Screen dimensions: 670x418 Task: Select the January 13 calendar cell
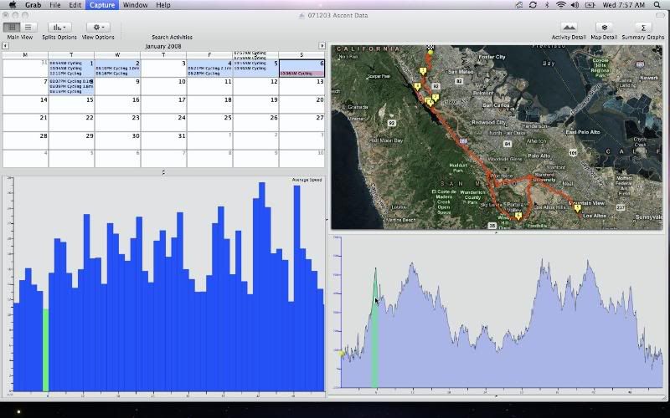(302, 86)
